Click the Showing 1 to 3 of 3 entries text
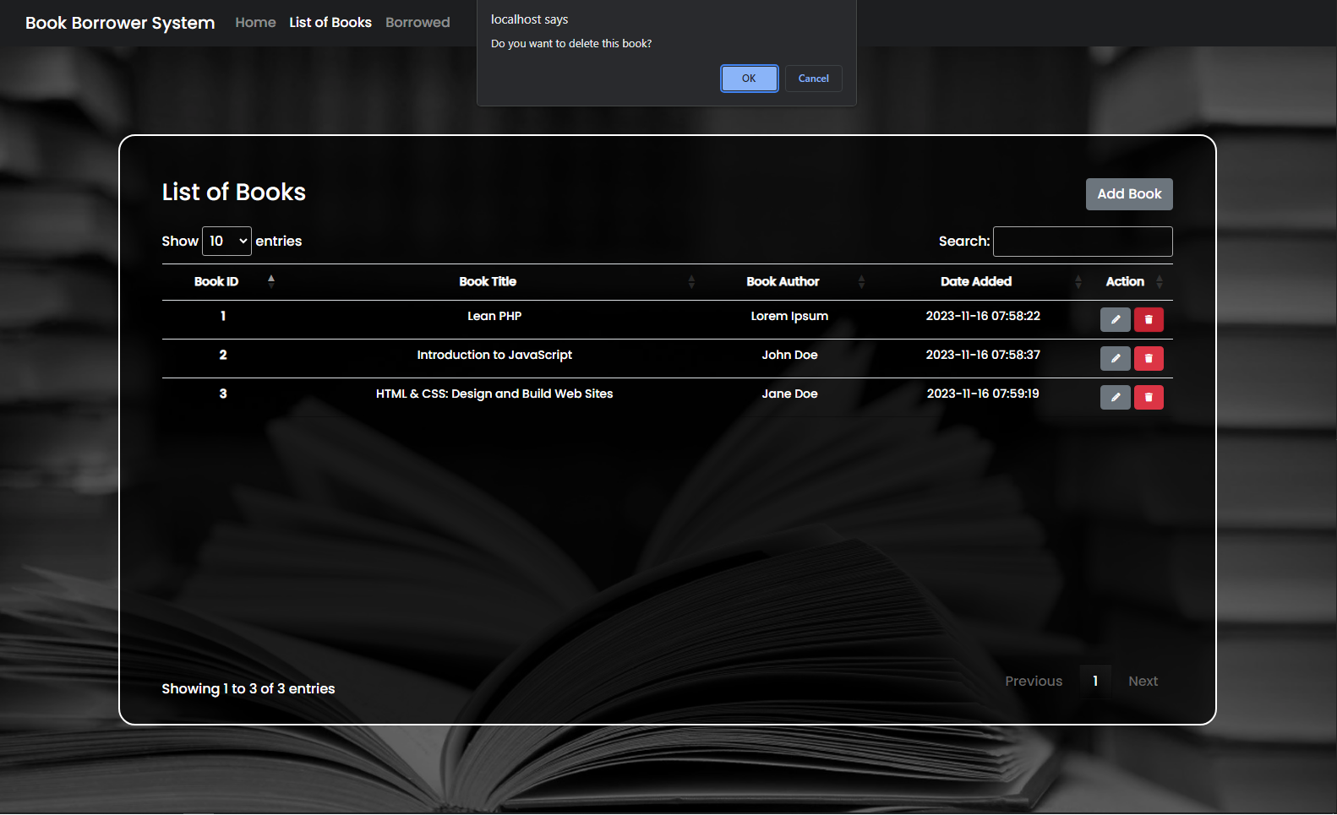The image size is (1337, 815). (x=248, y=689)
